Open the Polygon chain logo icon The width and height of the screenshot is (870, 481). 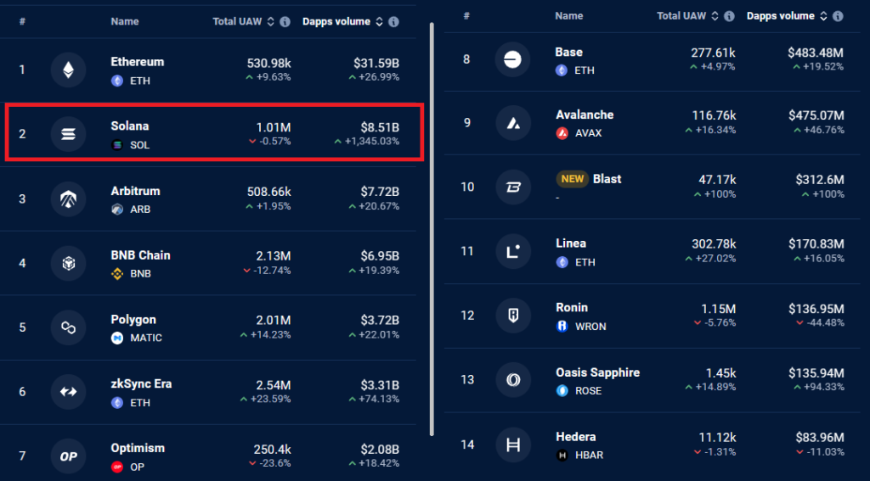[x=68, y=327]
